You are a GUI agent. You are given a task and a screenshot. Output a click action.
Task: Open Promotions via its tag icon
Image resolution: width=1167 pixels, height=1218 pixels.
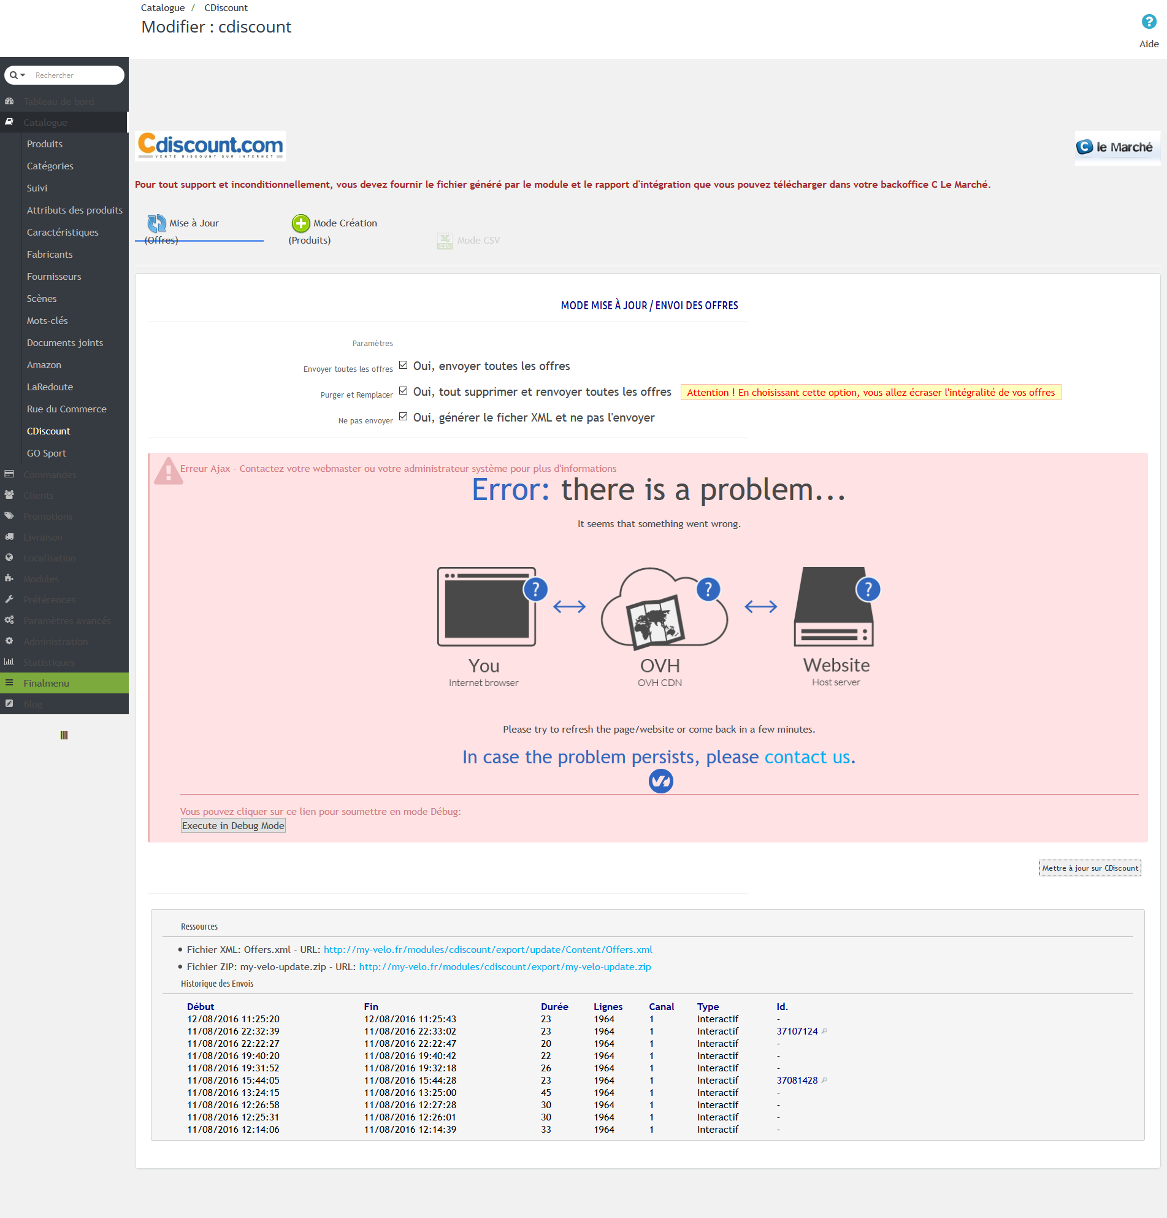(x=9, y=516)
